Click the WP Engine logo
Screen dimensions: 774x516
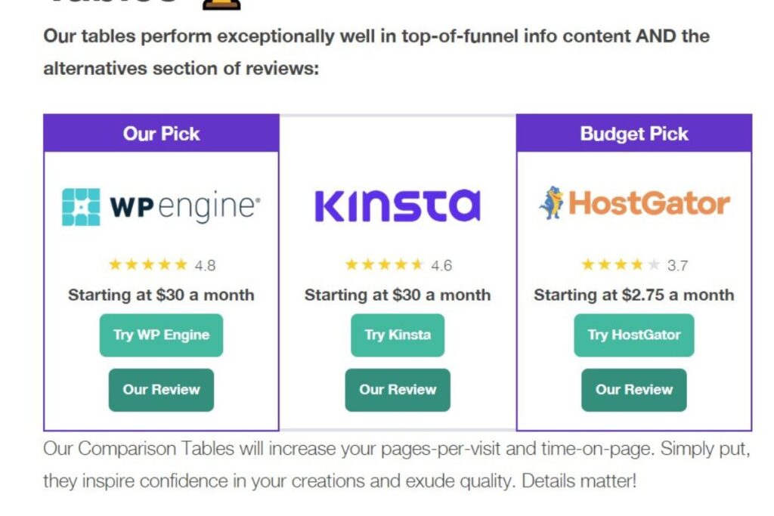click(x=161, y=207)
